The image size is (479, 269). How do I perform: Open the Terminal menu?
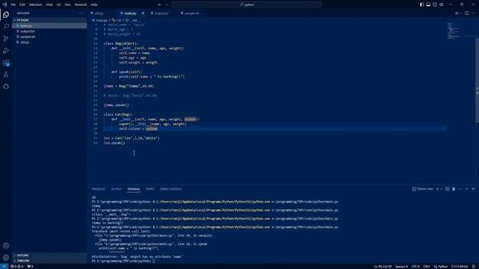(81, 4)
